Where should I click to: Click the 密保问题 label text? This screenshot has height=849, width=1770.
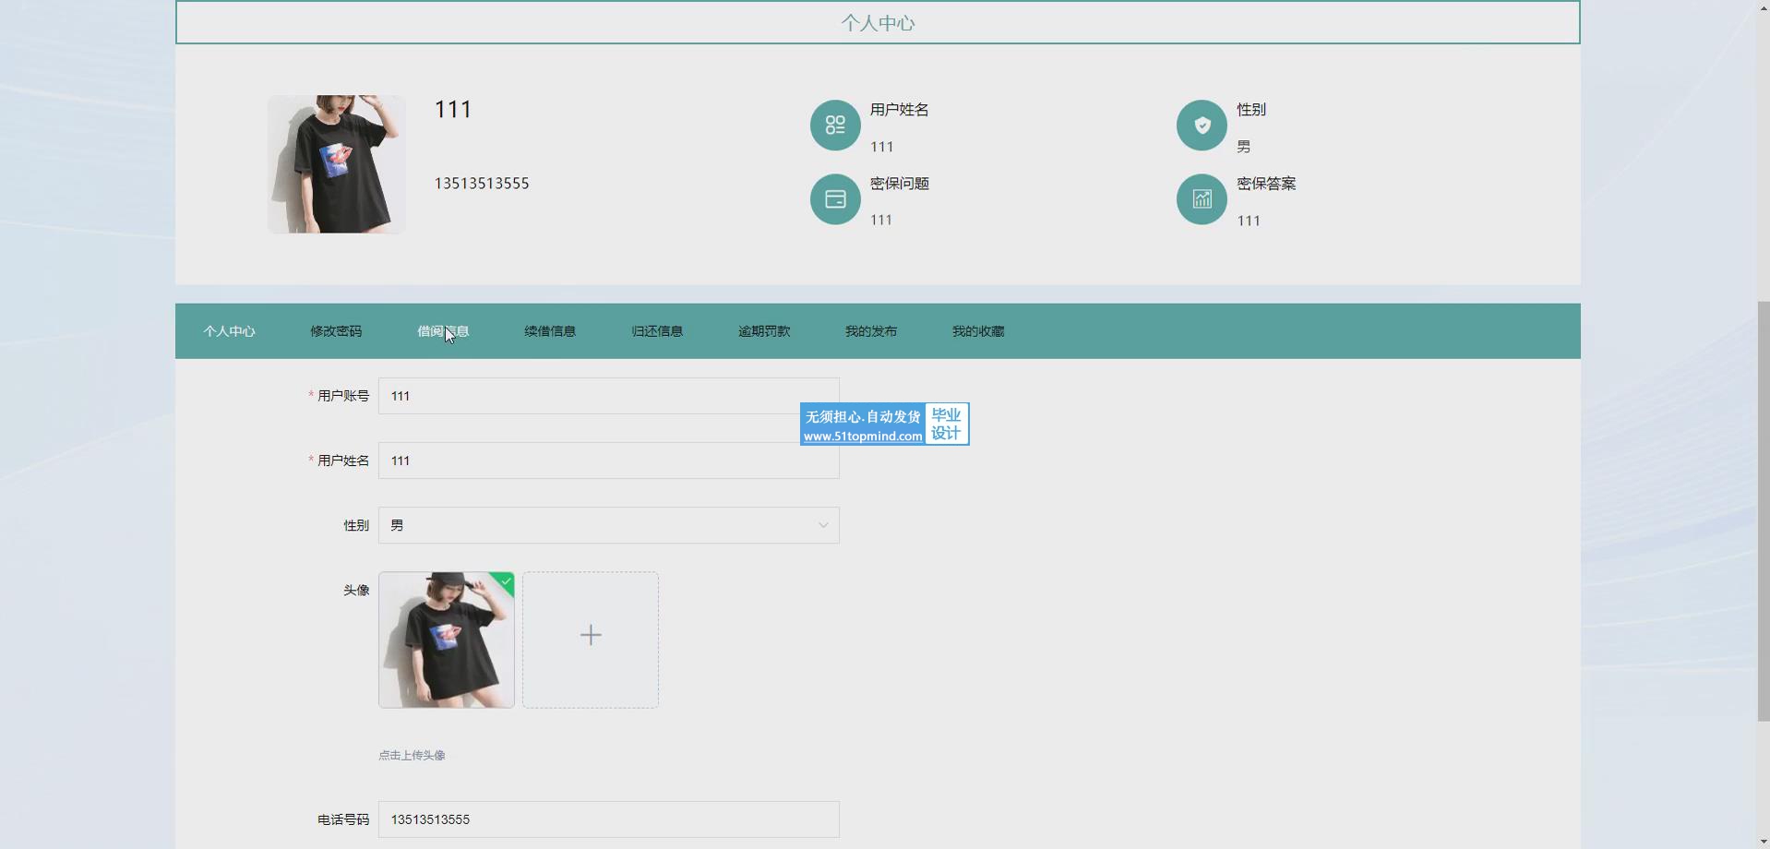[x=900, y=184]
